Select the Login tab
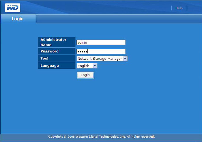The image size is (202, 142). coord(18,19)
